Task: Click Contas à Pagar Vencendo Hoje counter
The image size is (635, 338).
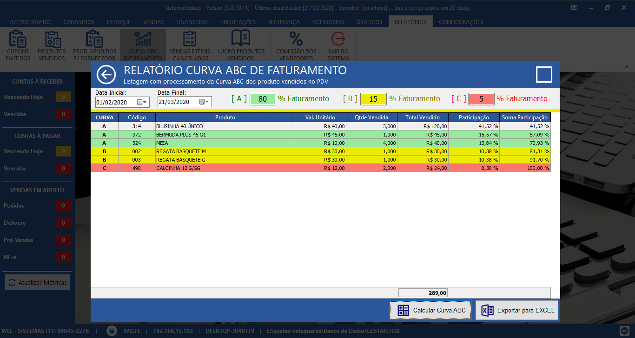Action: coord(64,151)
